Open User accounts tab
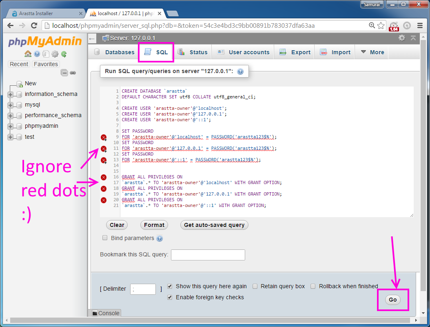The height and width of the screenshot is (327, 430). 243,52
